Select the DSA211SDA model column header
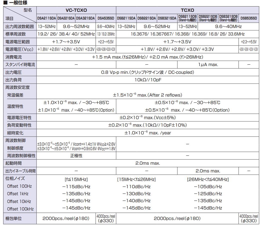 tap(47, 18)
